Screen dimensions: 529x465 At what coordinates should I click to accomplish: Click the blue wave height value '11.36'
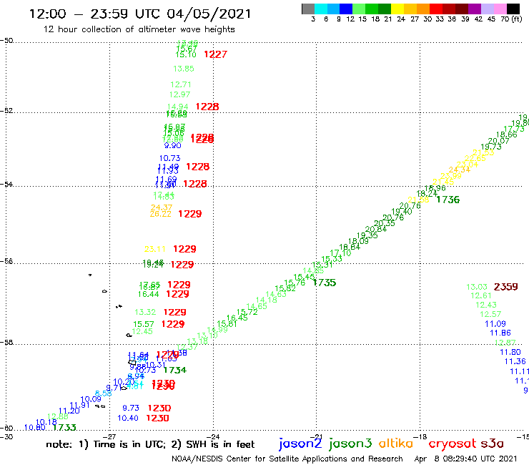coord(515,362)
